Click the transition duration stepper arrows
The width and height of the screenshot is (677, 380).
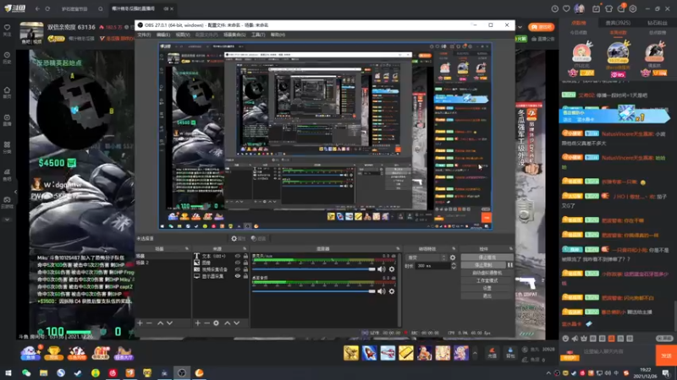pos(454,266)
